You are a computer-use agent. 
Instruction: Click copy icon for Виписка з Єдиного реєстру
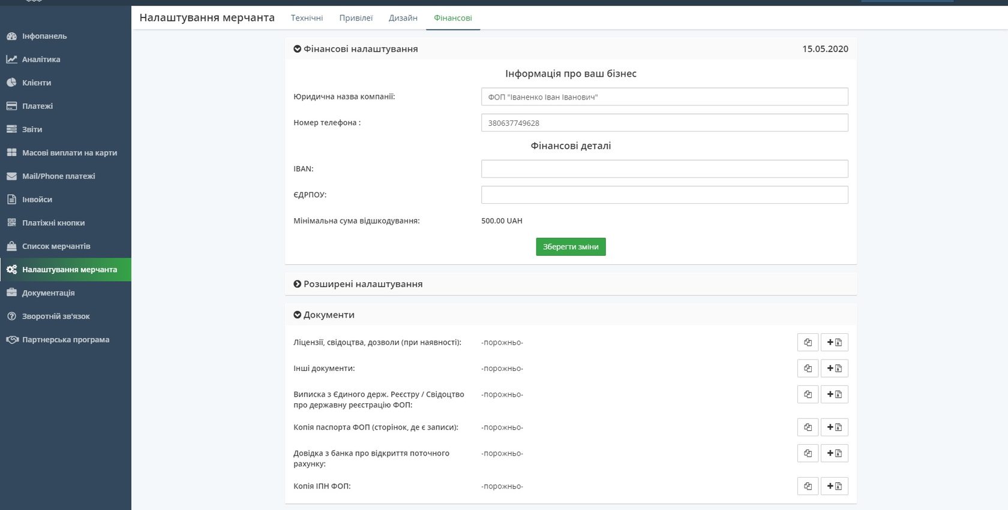tap(808, 394)
